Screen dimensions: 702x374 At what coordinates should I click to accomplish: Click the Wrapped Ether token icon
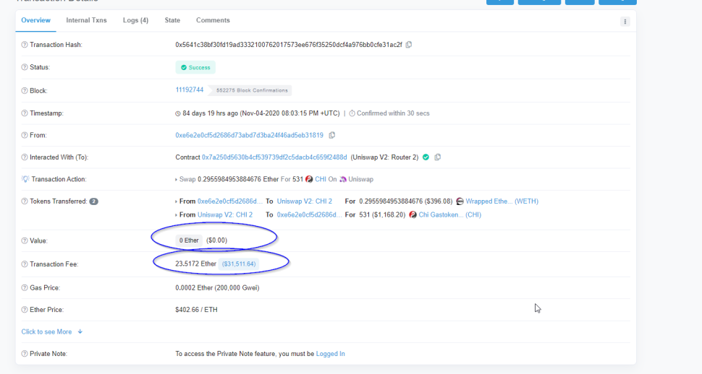point(460,201)
